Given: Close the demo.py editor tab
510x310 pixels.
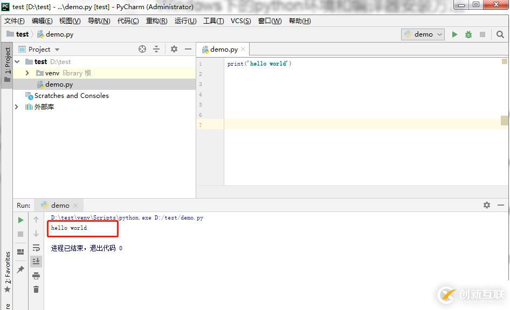Looking at the screenshot, I should tap(243, 50).
